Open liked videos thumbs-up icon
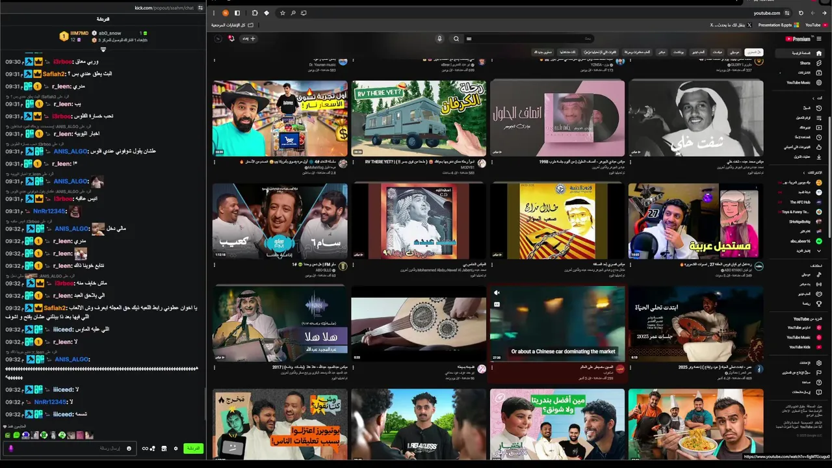Screen dimensions: 832x468 click(819, 147)
